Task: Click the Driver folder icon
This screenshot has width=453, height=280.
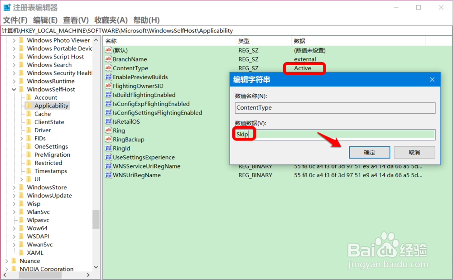Action: coord(29,130)
